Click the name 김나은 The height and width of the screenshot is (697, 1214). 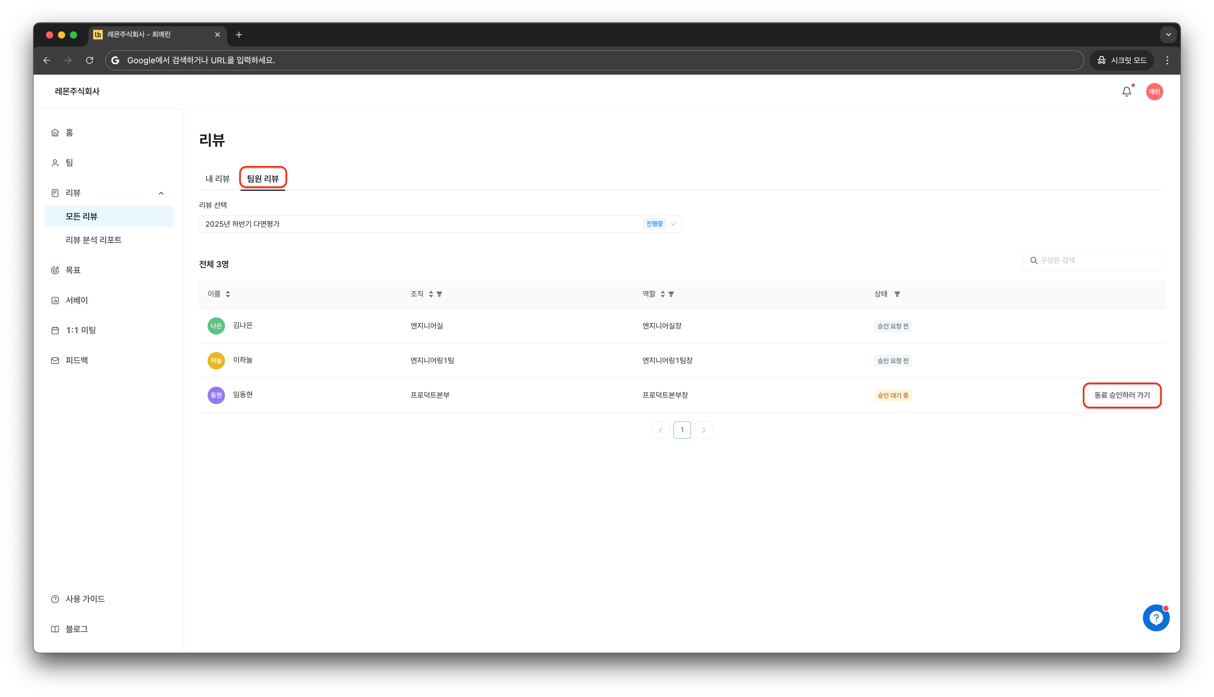coord(243,326)
